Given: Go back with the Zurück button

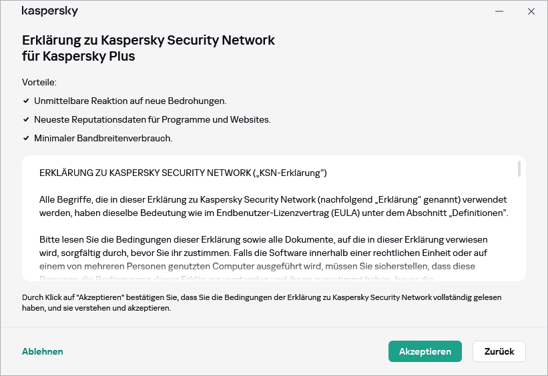Looking at the screenshot, I should (x=499, y=351).
